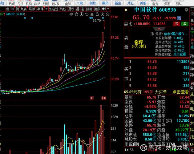194x154 pixels.
Task: Toggle the 均线 moving average lines
Action: point(63,9)
